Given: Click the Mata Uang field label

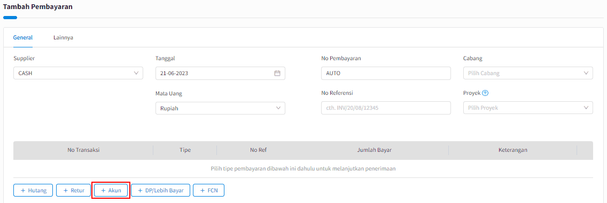Looking at the screenshot, I should (x=169, y=93).
